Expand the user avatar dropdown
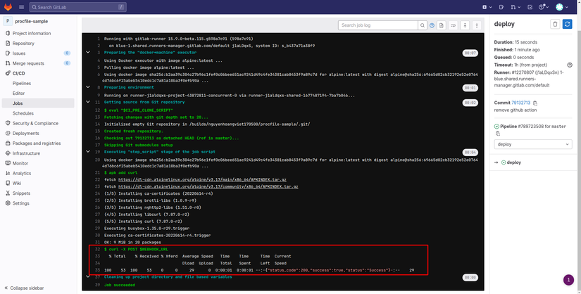This screenshot has width=581, height=294. 563,7
